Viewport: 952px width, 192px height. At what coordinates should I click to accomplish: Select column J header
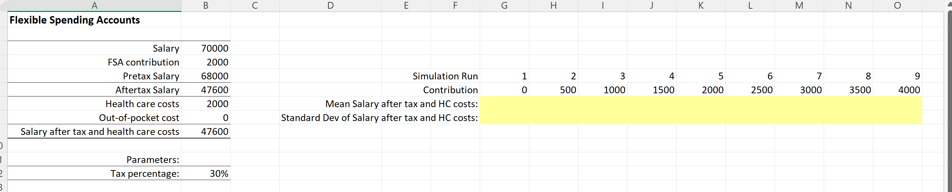pos(652,5)
